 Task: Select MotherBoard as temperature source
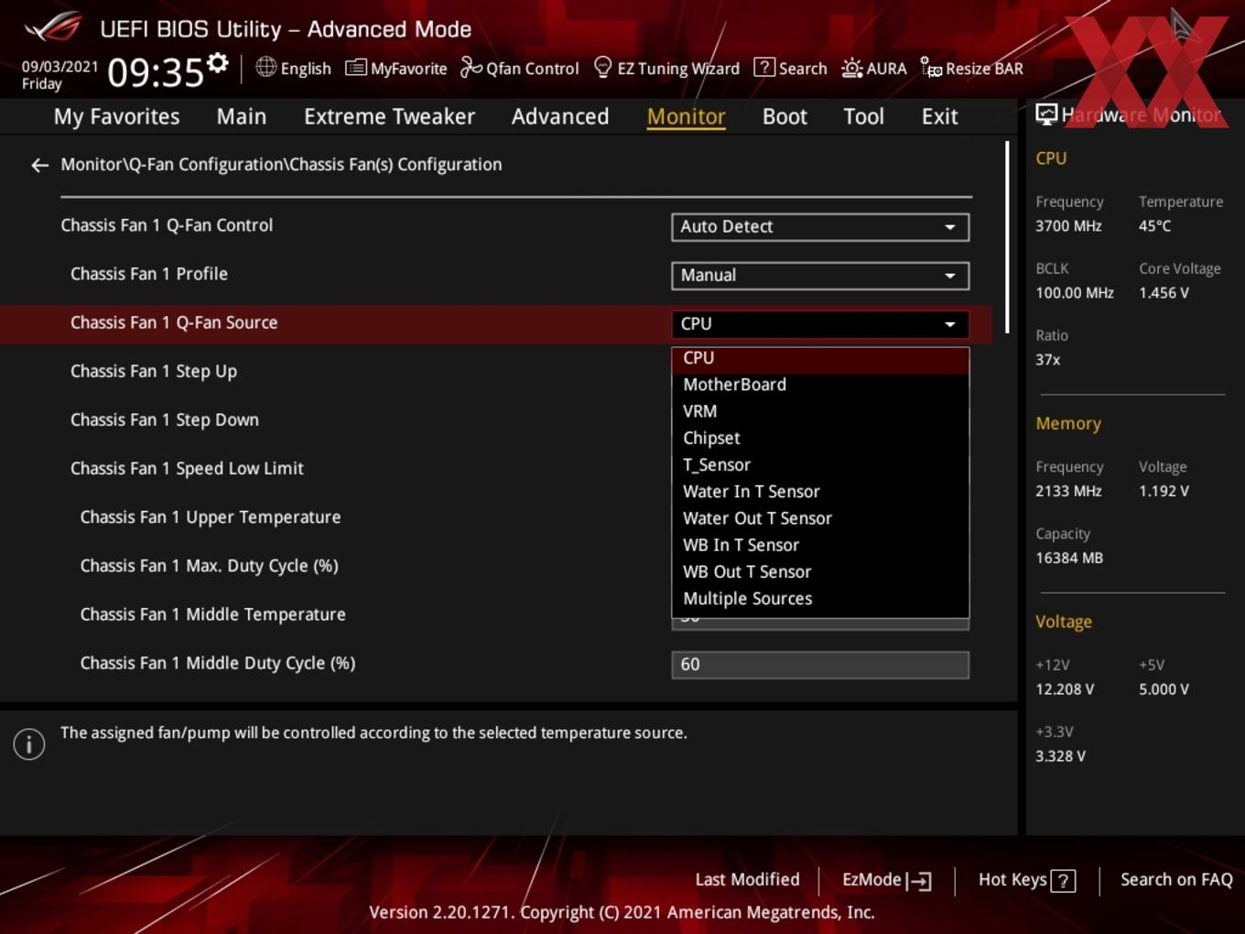(820, 386)
